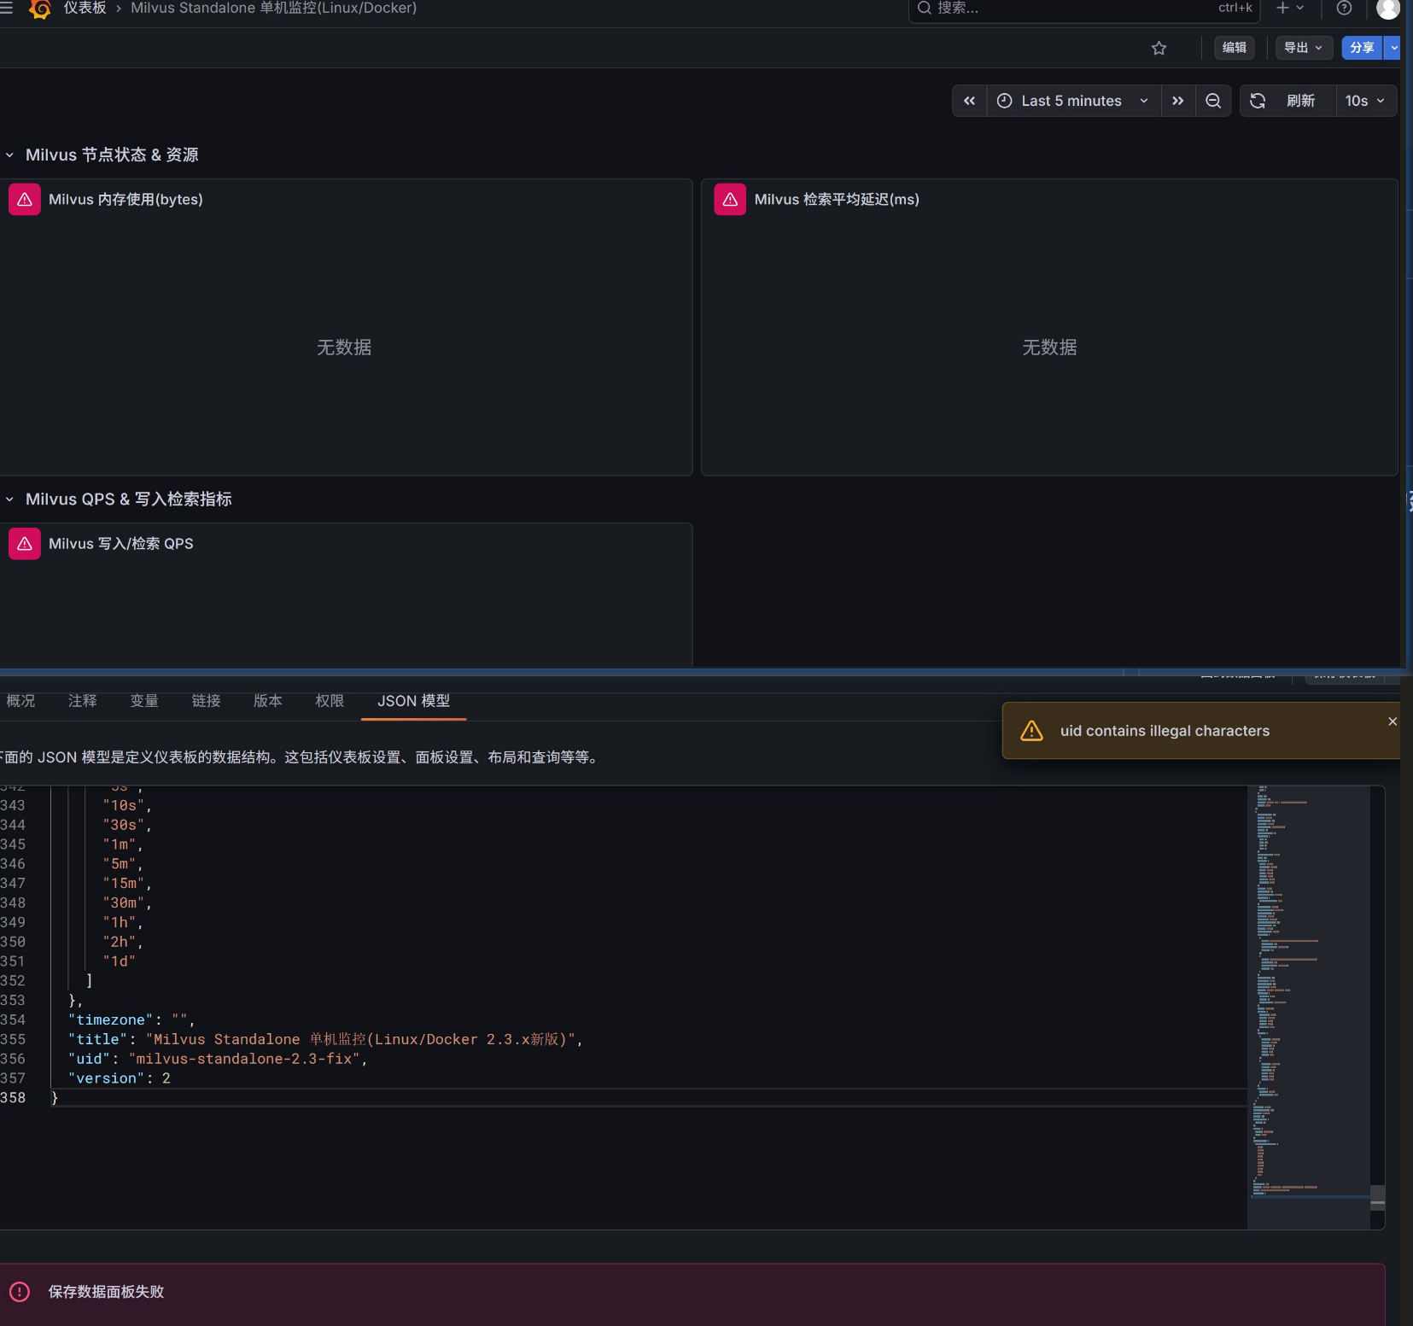
Task: Focus the 搜索 search field
Action: click(x=1083, y=8)
